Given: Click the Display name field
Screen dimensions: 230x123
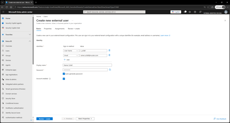Looking at the screenshot, I should (x=87, y=65).
